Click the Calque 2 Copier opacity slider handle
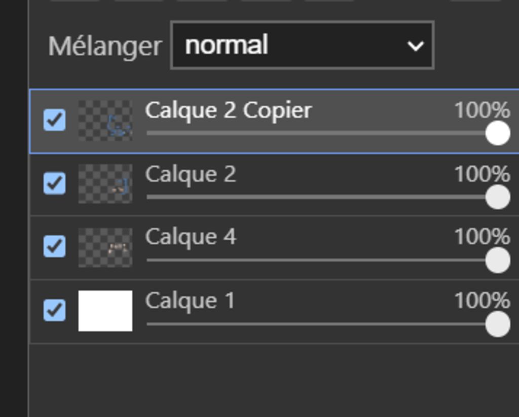 click(x=497, y=133)
